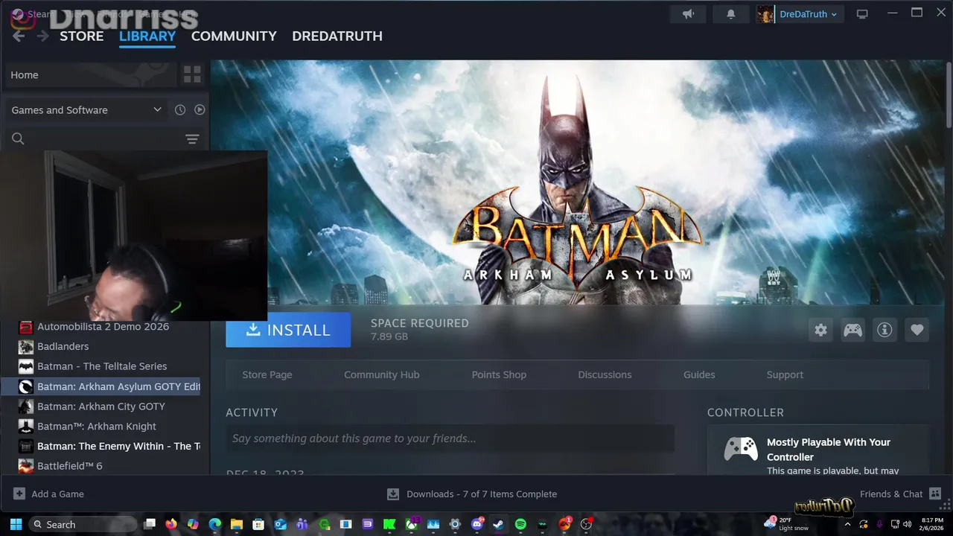The image size is (953, 536).
Task: Open the notifications bell
Action: [730, 14]
